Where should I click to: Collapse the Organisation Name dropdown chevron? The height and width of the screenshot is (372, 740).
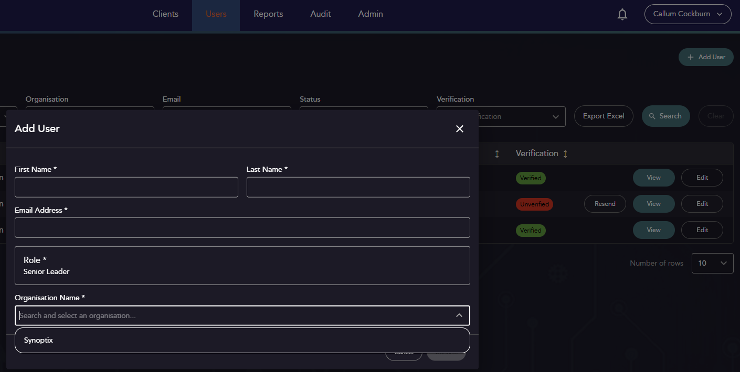coord(459,315)
